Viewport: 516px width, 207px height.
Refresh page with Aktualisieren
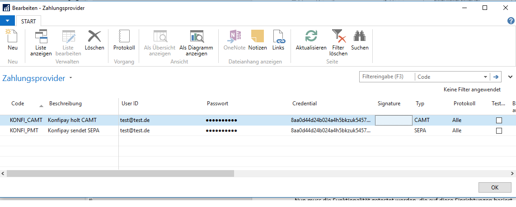pos(311,40)
